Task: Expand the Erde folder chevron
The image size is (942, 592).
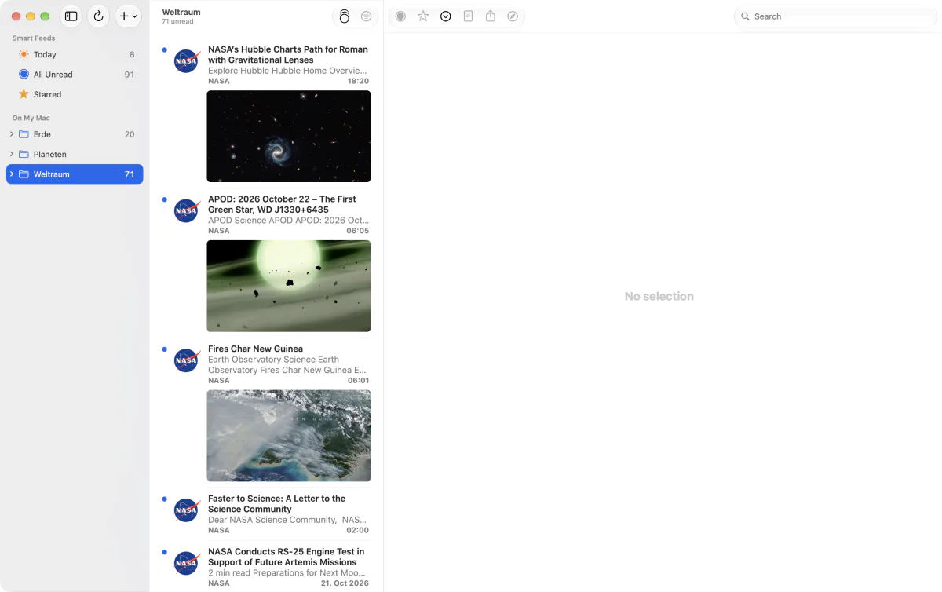Action: pyautogui.click(x=12, y=134)
